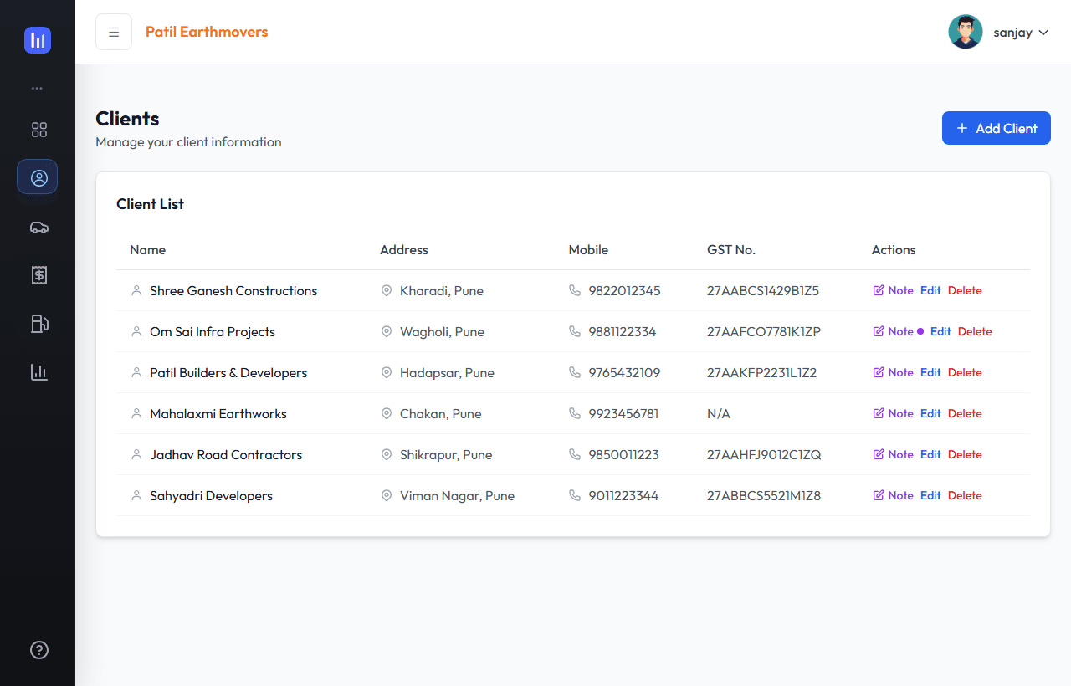Screen dimensions: 1071x686
Task: Open the help question mark icon
Action: click(39, 650)
